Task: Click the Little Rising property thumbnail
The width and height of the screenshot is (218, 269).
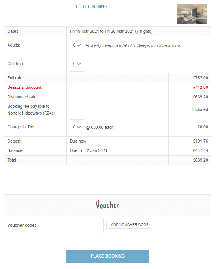Action: click(192, 14)
